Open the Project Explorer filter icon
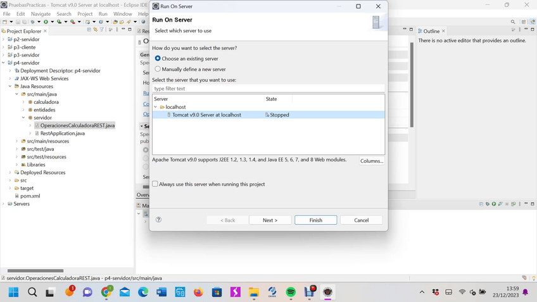Viewport: 537px width, 302px height. pyautogui.click(x=102, y=30)
